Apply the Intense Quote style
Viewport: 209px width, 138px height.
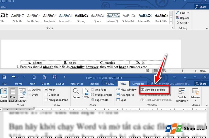(x=113, y=18)
